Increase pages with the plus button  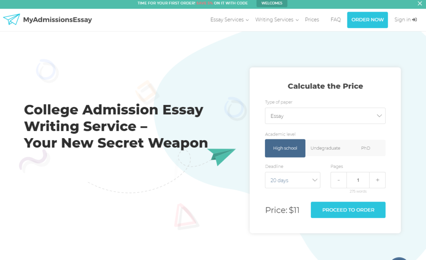coord(377,180)
